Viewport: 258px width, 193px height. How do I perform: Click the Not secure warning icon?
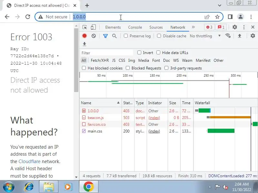coord(41,17)
